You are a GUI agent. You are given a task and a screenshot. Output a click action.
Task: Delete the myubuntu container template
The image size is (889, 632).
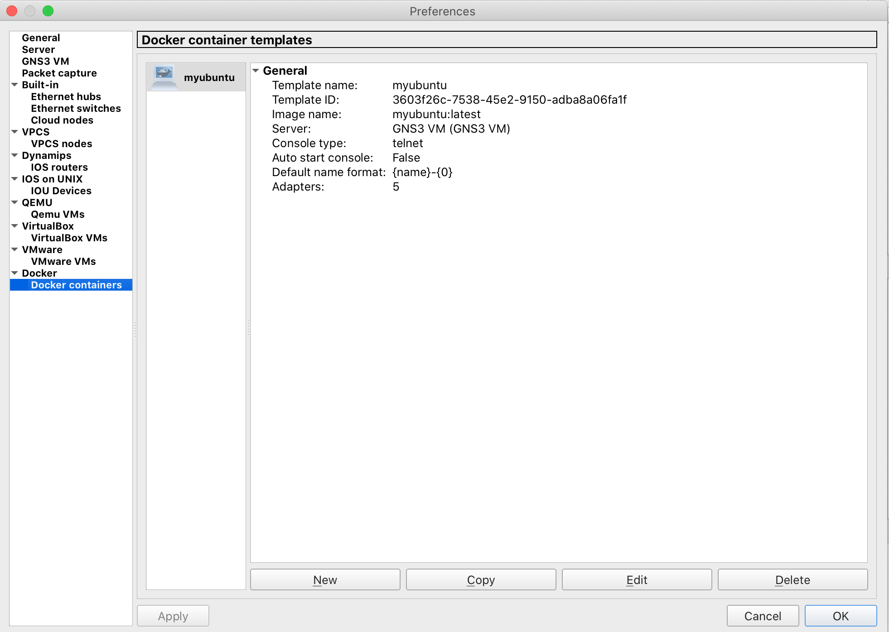click(792, 579)
